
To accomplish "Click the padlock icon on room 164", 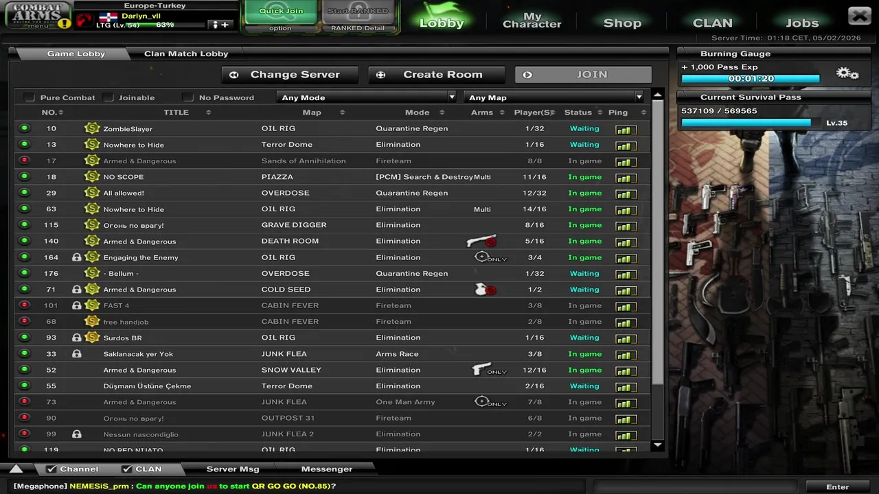I will 77,257.
